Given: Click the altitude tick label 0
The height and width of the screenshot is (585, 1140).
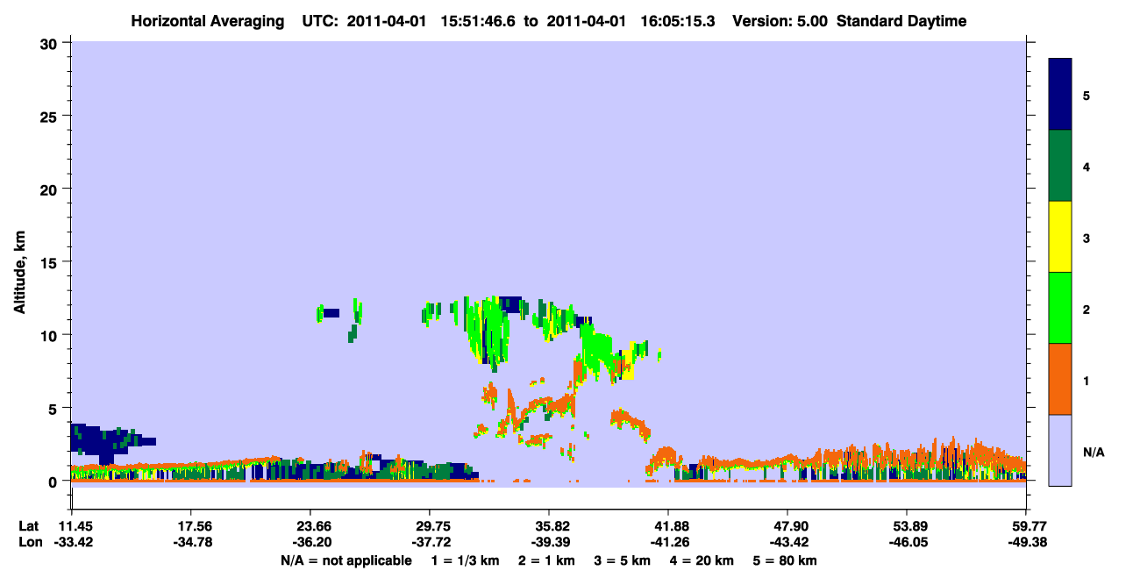Looking at the screenshot, I should click(x=54, y=482).
